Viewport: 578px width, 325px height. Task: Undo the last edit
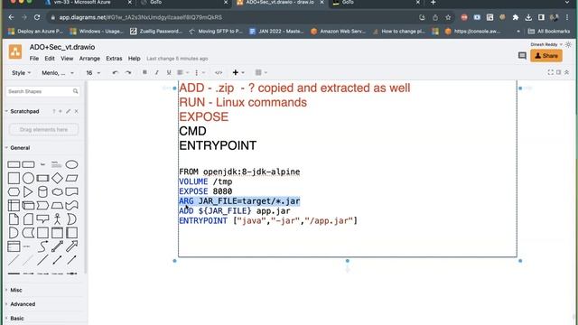(x=116, y=72)
